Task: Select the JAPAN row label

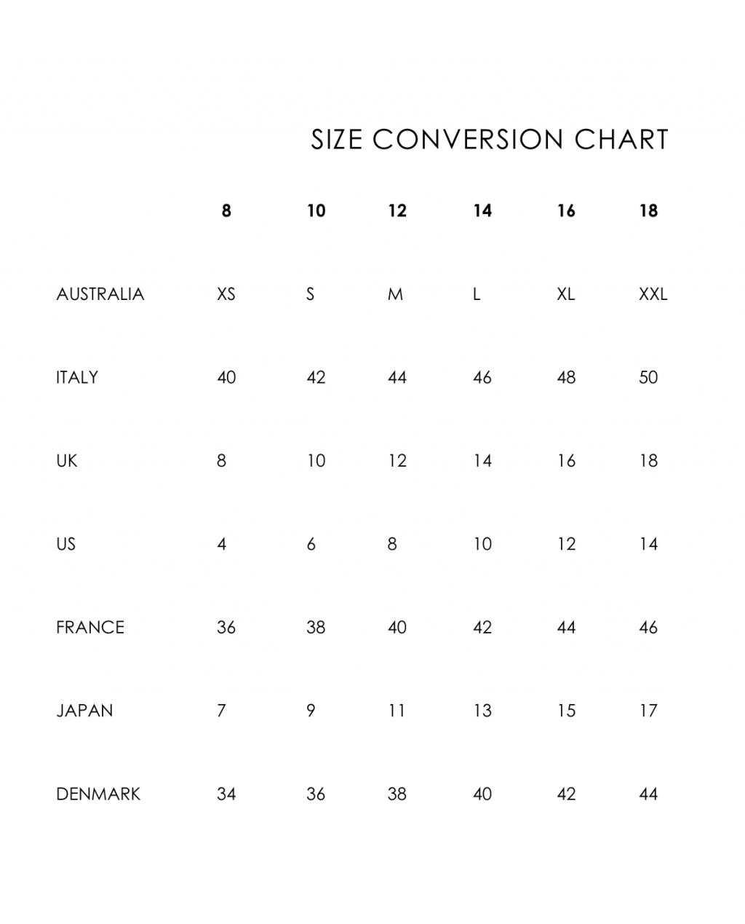Action: coord(84,711)
